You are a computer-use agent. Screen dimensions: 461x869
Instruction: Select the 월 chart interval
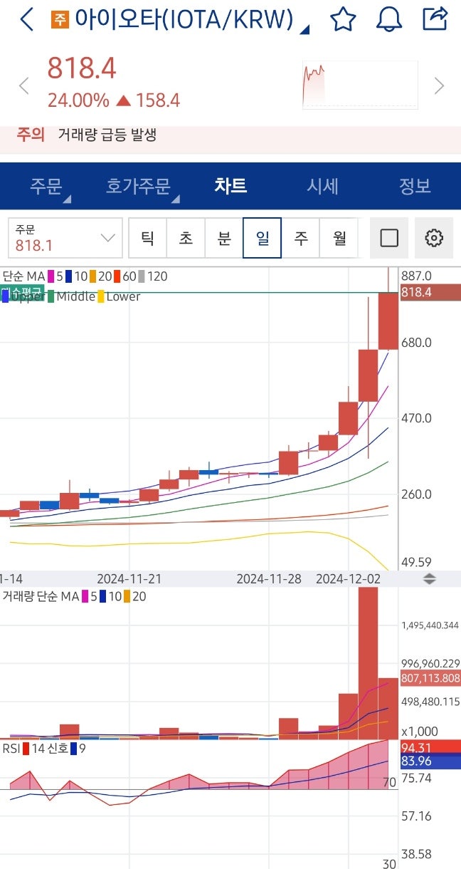(339, 238)
